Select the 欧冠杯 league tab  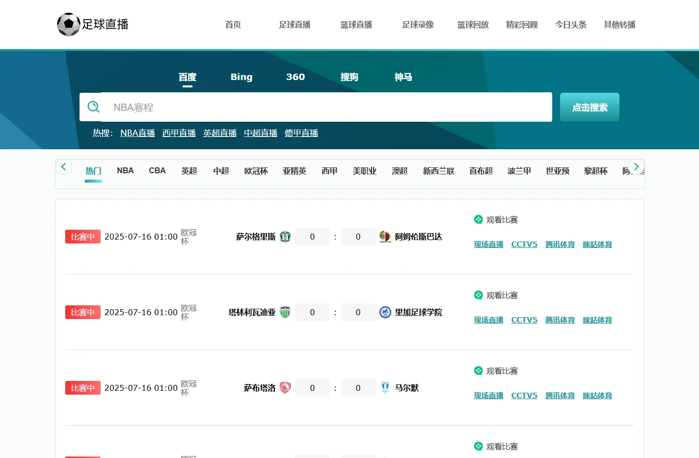tap(256, 171)
